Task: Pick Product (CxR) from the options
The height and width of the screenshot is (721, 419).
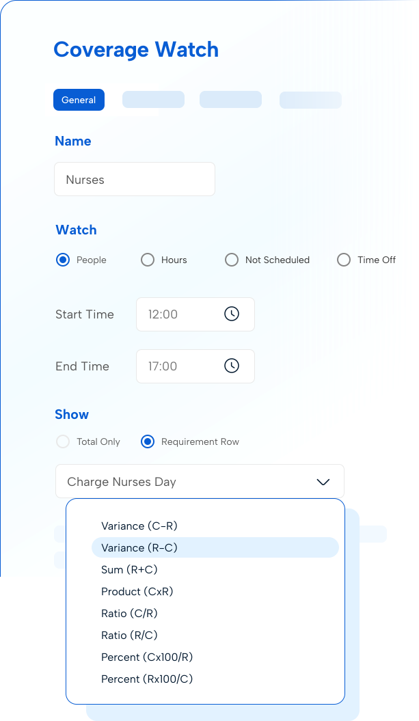Action: tap(137, 591)
